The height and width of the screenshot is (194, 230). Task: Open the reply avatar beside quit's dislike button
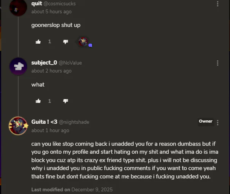[83, 42]
